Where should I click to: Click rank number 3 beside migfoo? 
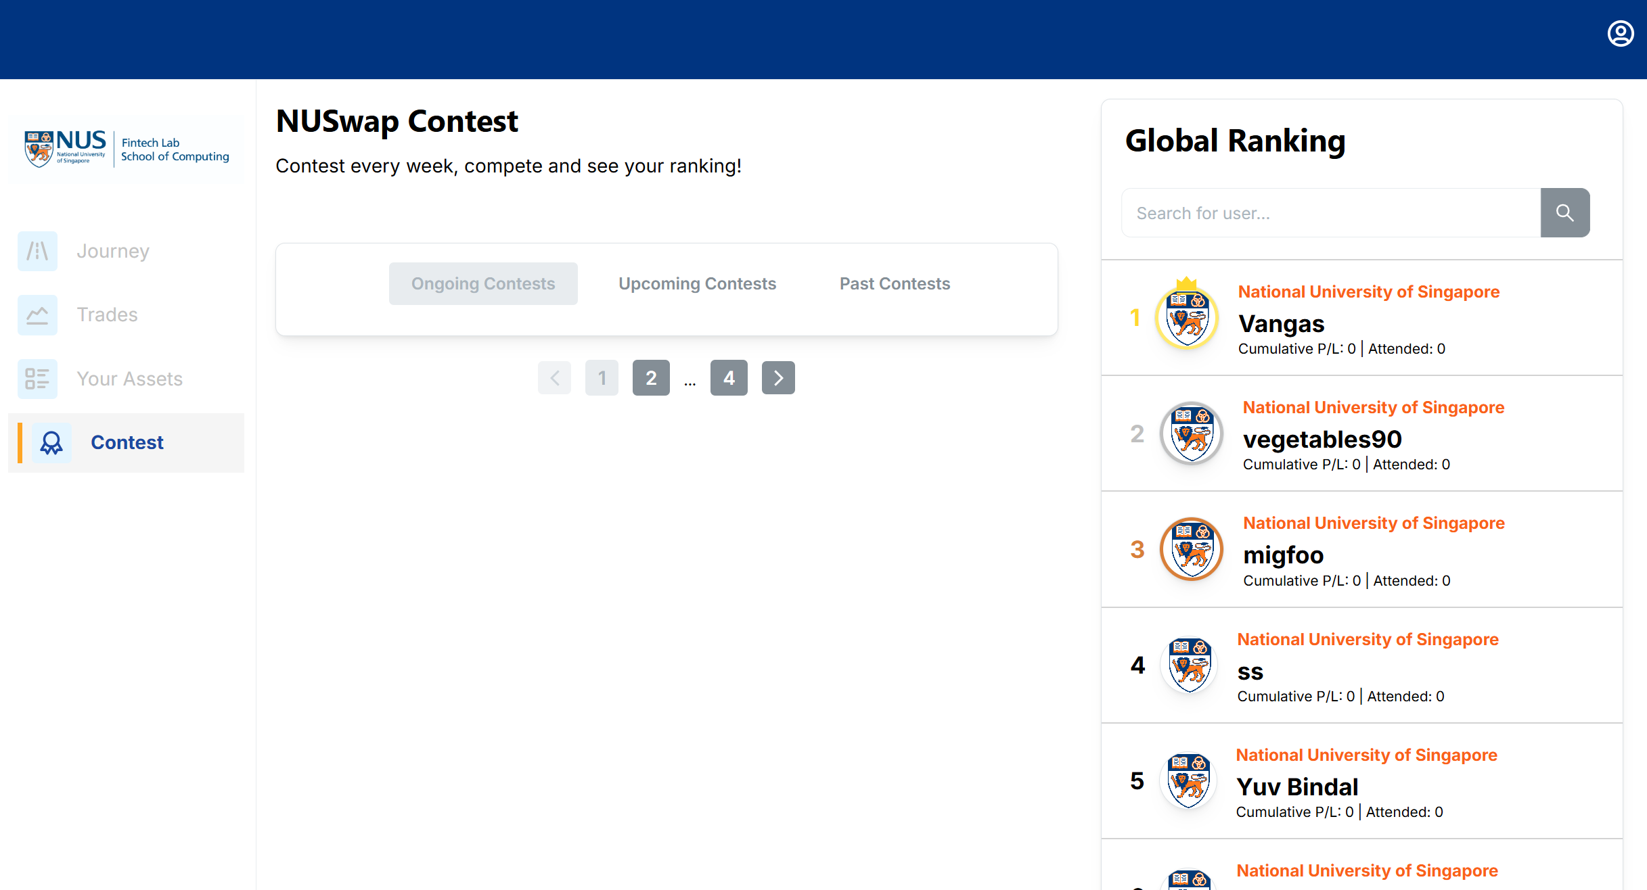click(x=1137, y=549)
